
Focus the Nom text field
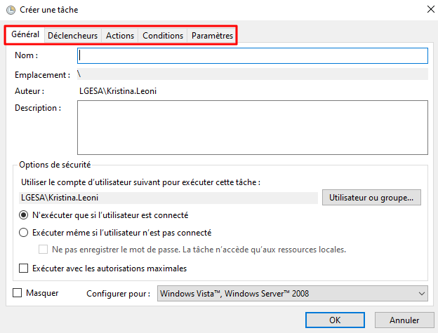tap(252, 55)
